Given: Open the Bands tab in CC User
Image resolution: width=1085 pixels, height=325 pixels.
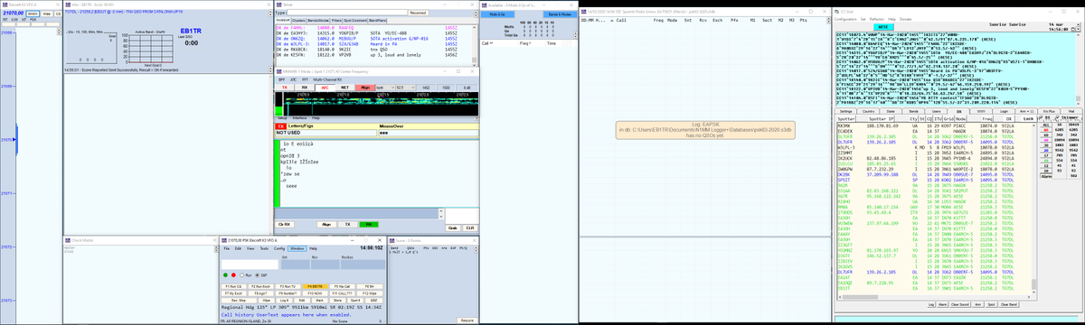Looking at the screenshot, I should (x=913, y=111).
